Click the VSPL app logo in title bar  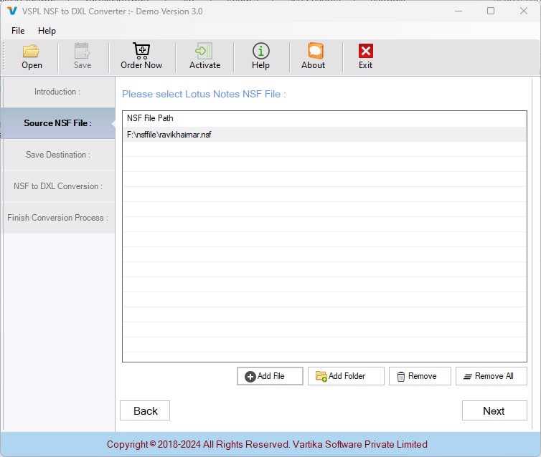pyautogui.click(x=12, y=11)
